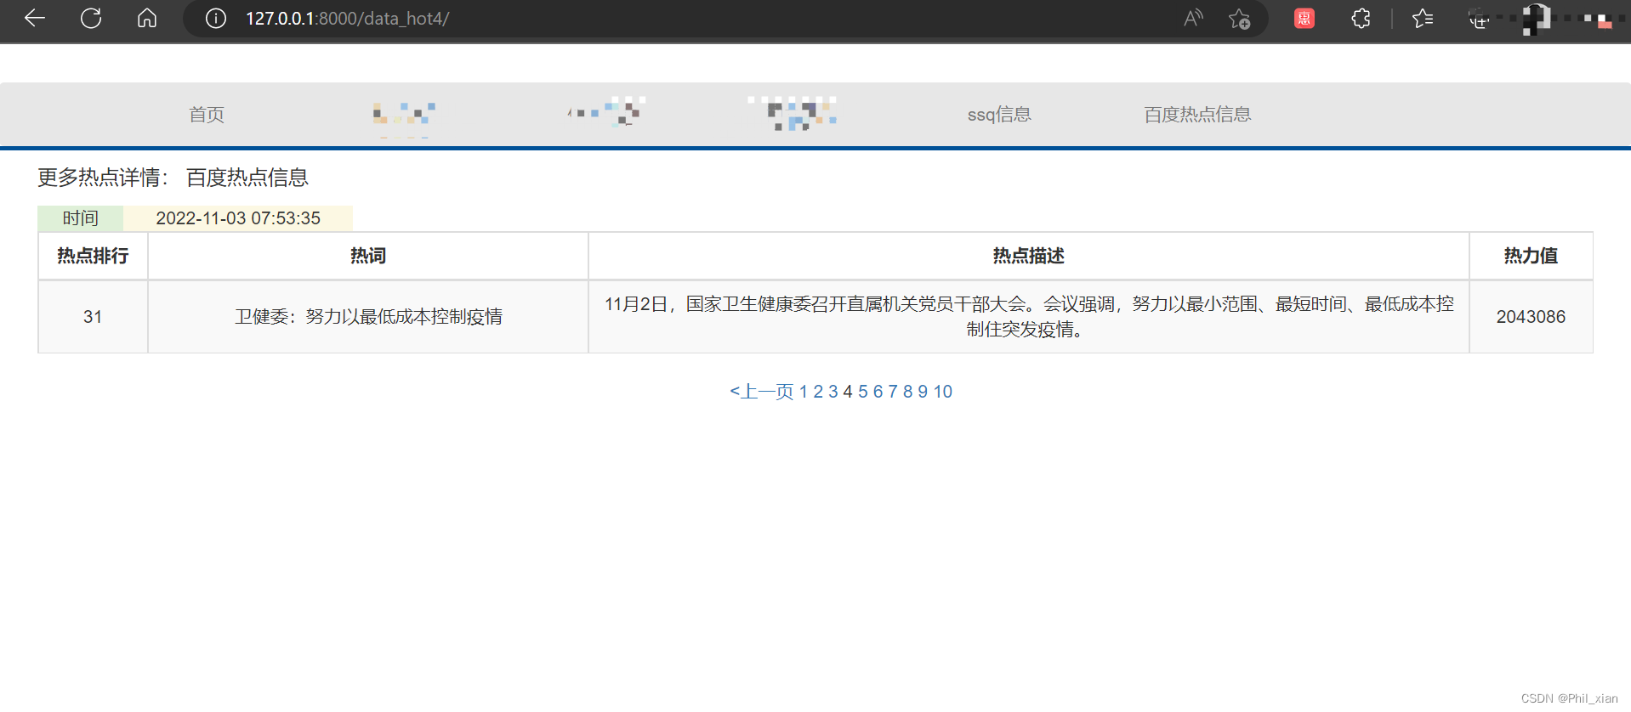
Task: Add this page to favorites star icon
Action: click(1240, 18)
